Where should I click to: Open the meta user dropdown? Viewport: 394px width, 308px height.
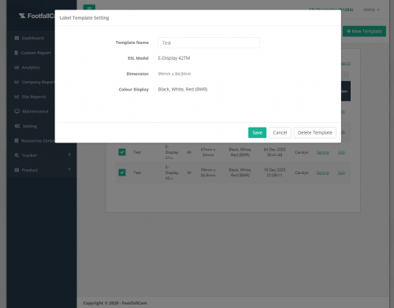(x=371, y=9)
